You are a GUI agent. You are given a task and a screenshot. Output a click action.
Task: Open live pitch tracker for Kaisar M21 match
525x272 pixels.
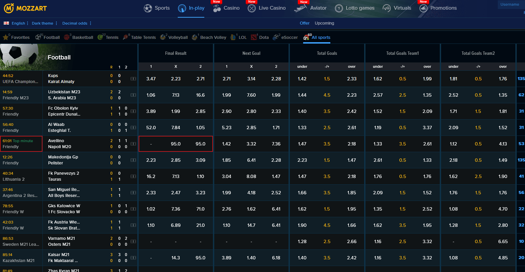click(x=133, y=258)
